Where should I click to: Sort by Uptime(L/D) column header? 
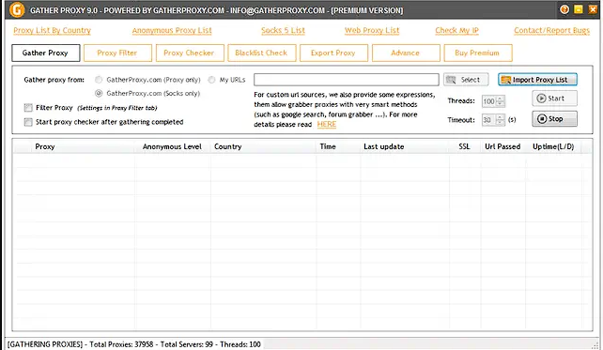(553, 146)
